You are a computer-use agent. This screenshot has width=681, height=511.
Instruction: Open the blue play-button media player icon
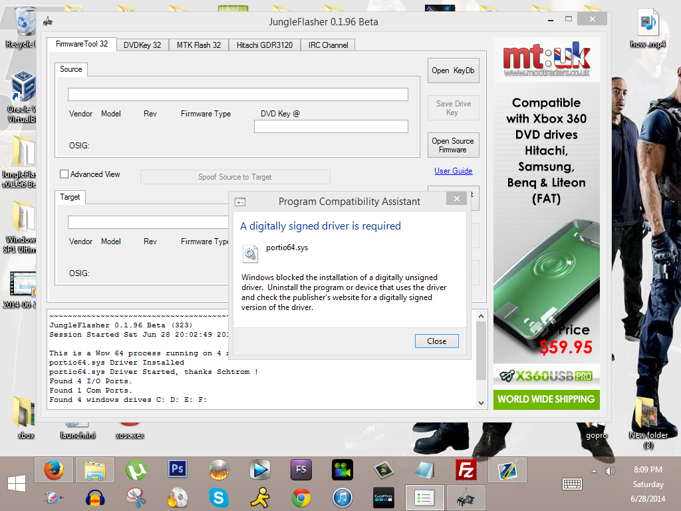(260, 470)
